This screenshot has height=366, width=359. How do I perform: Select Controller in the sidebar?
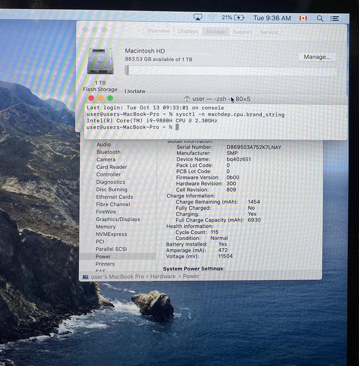108,174
